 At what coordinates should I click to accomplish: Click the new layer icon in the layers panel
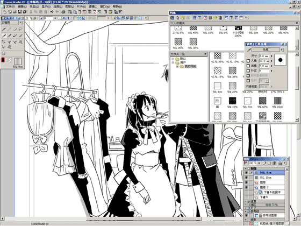264,163
